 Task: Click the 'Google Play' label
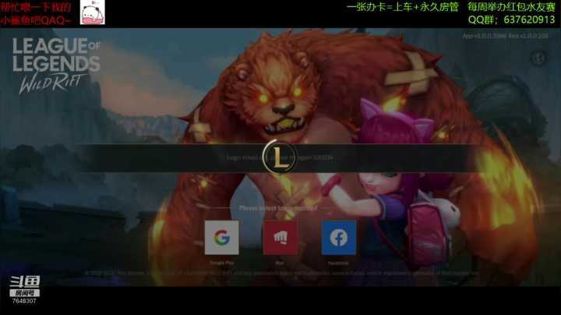[221, 263]
